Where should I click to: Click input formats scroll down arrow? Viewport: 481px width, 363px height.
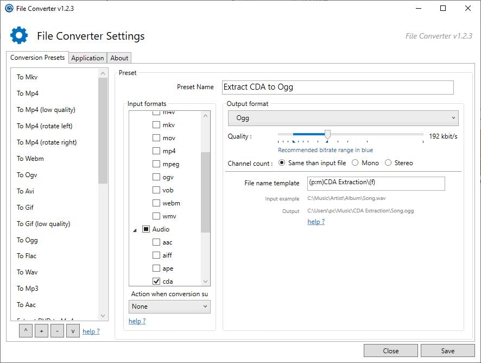click(x=206, y=281)
